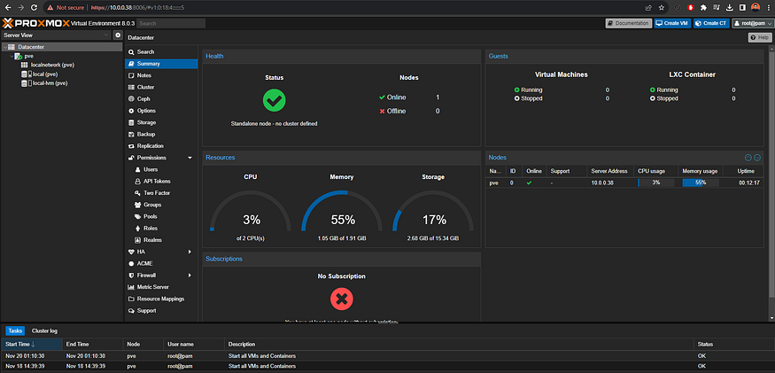Viewport: 775px width, 373px height.
Task: Click the pve memory usage 55% bar
Action: pos(701,183)
